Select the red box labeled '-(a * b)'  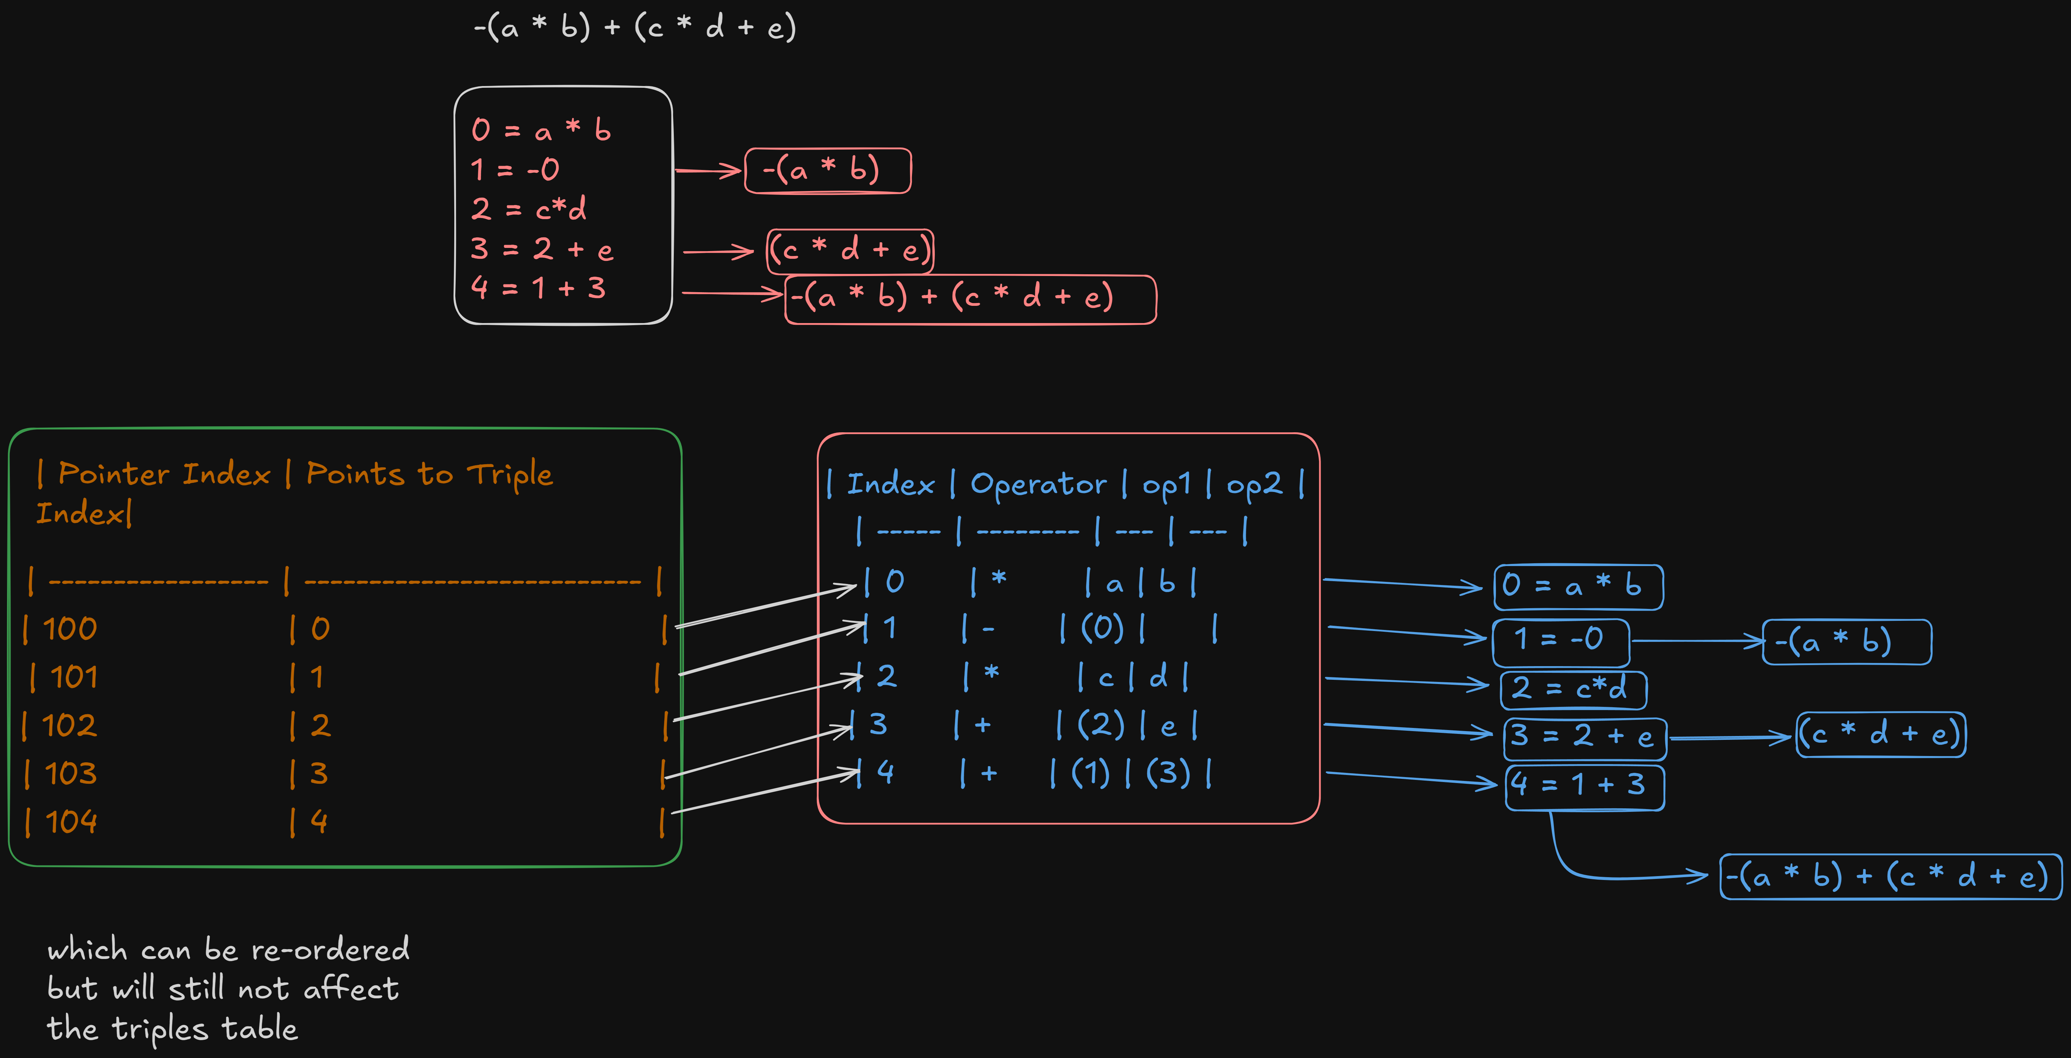click(827, 170)
